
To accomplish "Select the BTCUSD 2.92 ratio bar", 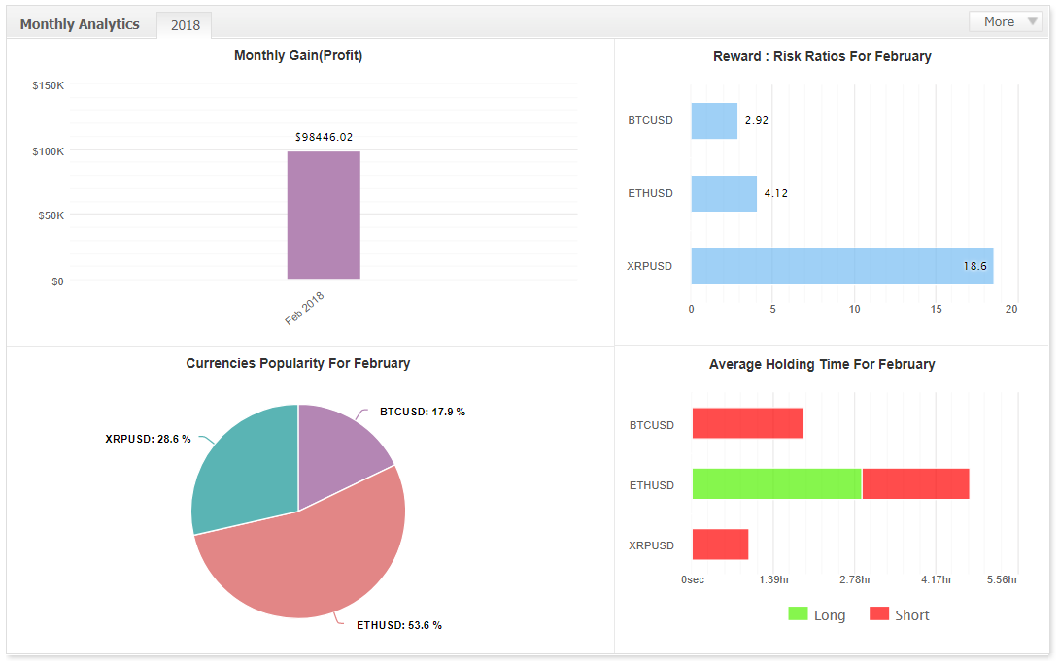I will pos(714,120).
